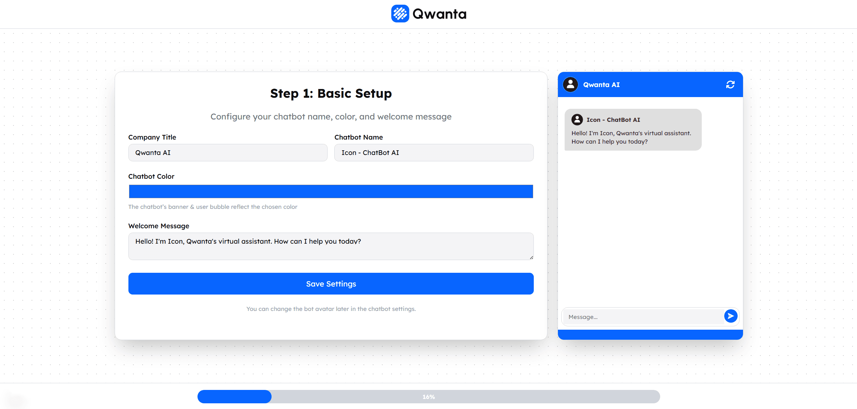Viewport: 857px width, 409px height.
Task: Click Save Settings button
Action: 331,284
